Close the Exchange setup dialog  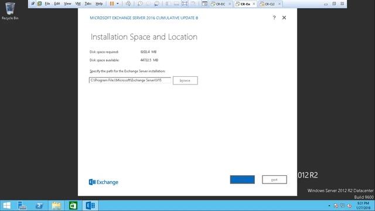pyautogui.click(x=284, y=18)
